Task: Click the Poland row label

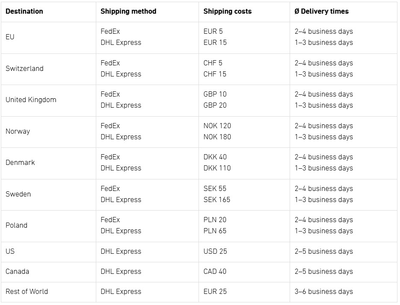Action: click(16, 225)
